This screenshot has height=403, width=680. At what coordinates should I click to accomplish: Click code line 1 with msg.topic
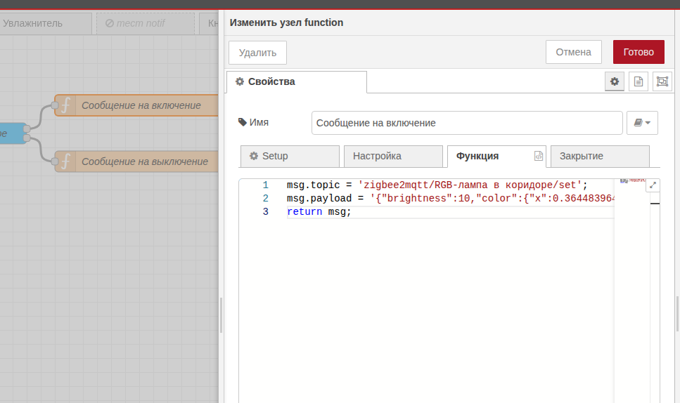point(437,185)
